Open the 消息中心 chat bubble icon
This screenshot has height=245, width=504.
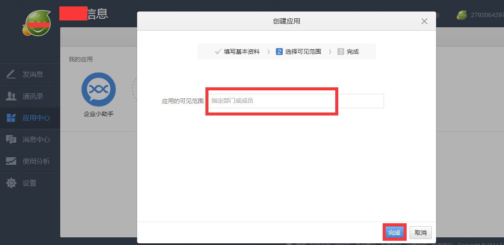point(11,139)
